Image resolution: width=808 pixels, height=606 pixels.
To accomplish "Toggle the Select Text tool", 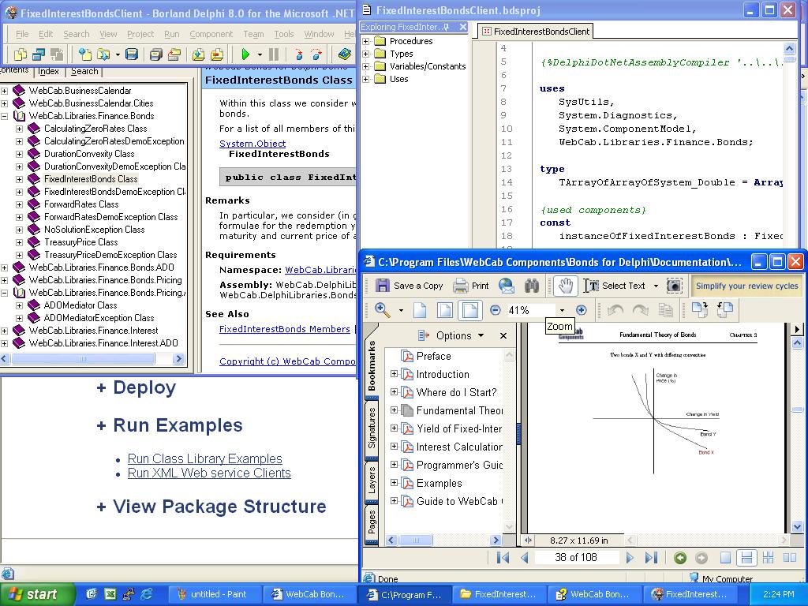I will tap(615, 286).
